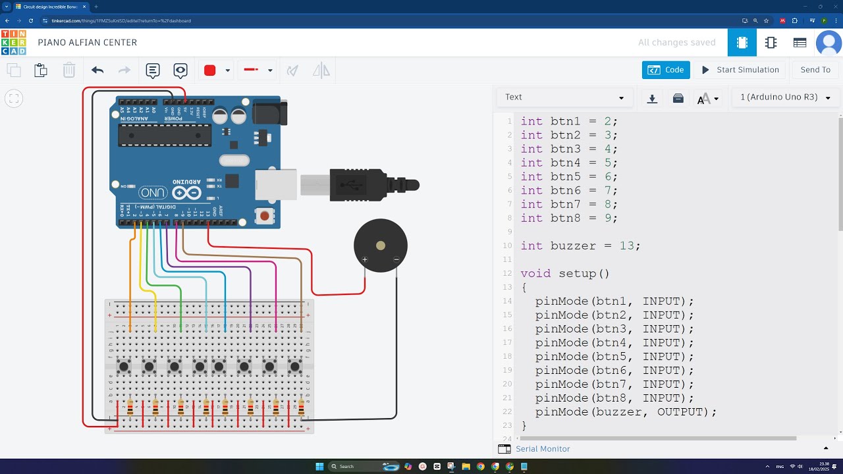The image size is (843, 474).
Task: Click the All changes saved status
Action: click(676, 43)
